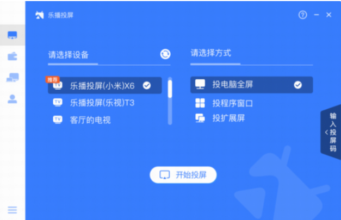This screenshot has height=220, width=341.
Task: Click the 乐播投屏 logo icon
Action: [x=39, y=15]
